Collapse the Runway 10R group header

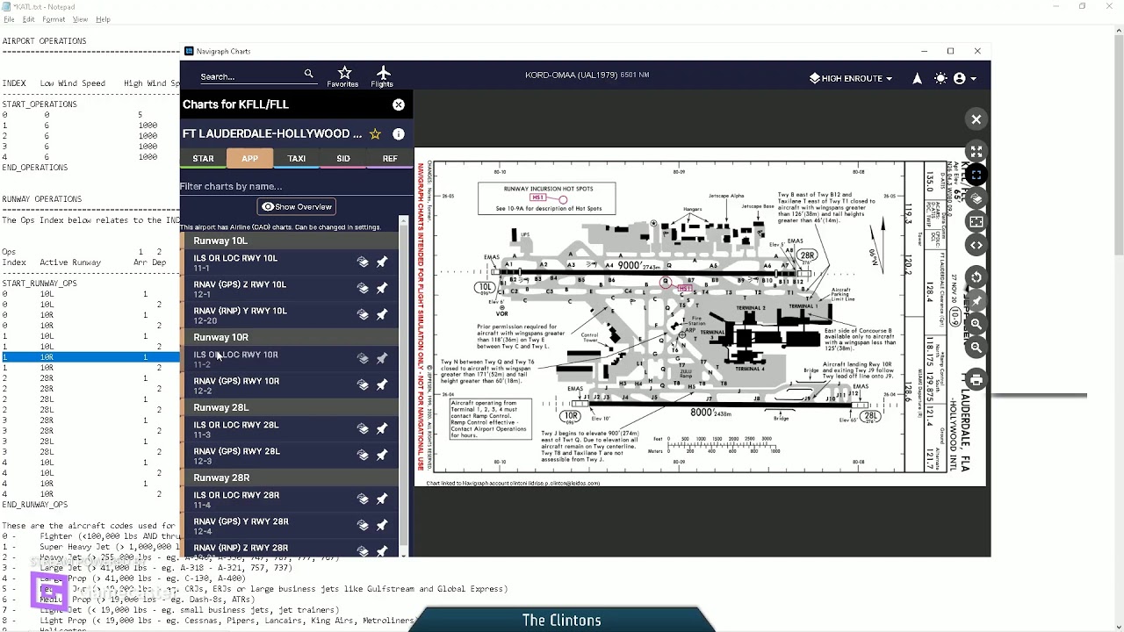point(290,337)
